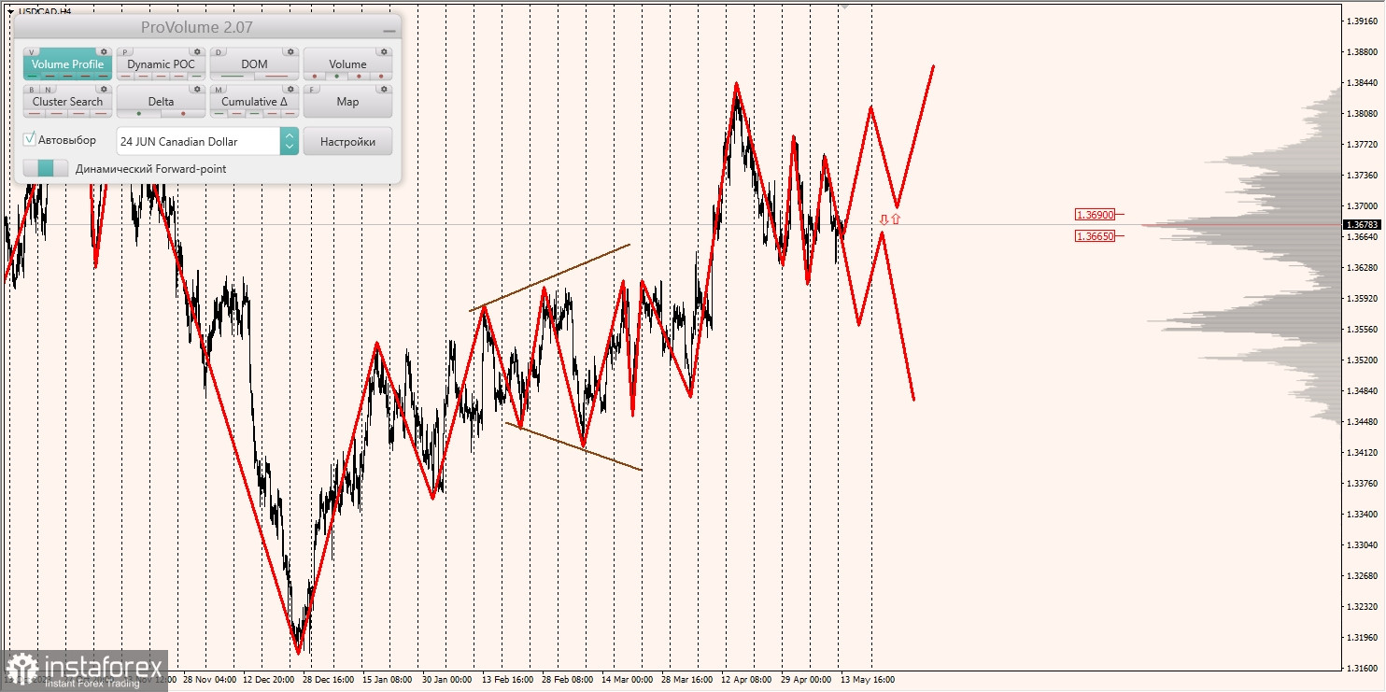Screen dimensions: 1386x692
Task: Click the 1.36900 price level label
Action: coord(1094,214)
